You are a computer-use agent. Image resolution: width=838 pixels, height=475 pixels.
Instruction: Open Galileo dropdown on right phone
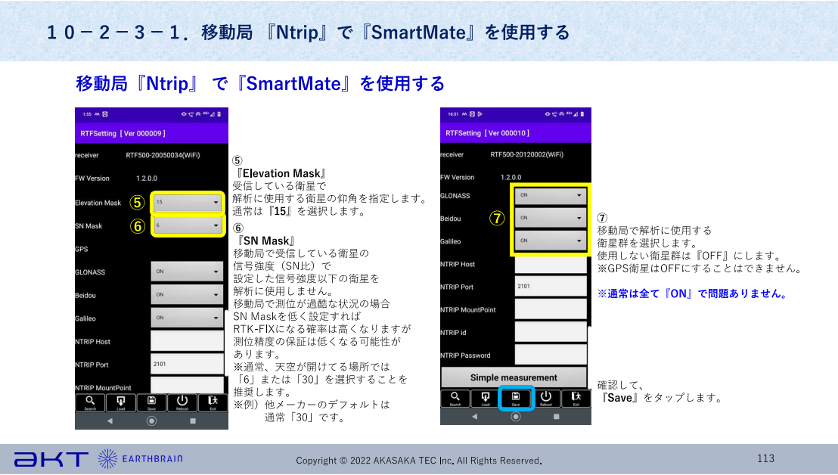pos(551,241)
